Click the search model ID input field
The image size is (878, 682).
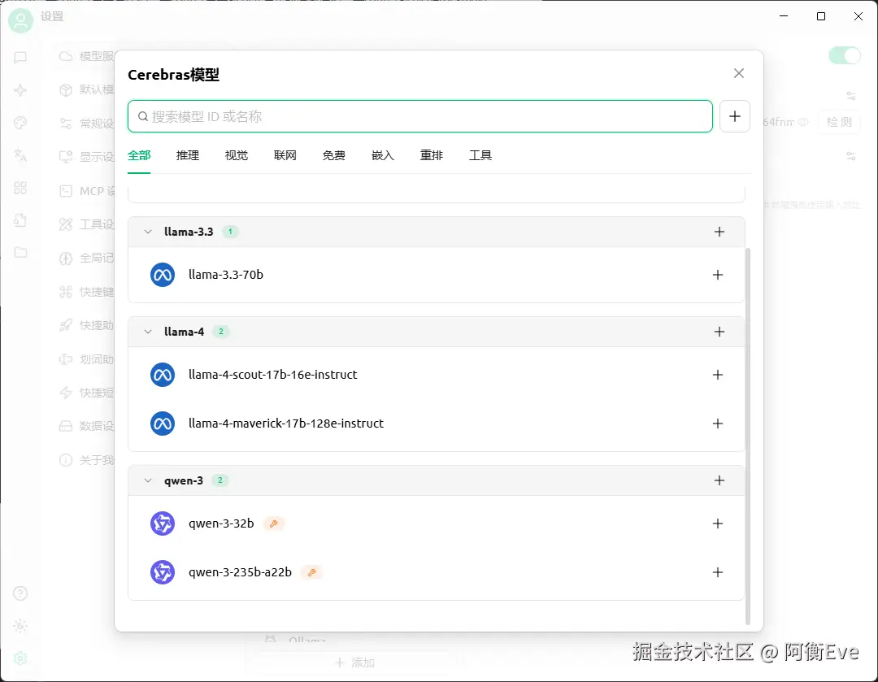(420, 116)
